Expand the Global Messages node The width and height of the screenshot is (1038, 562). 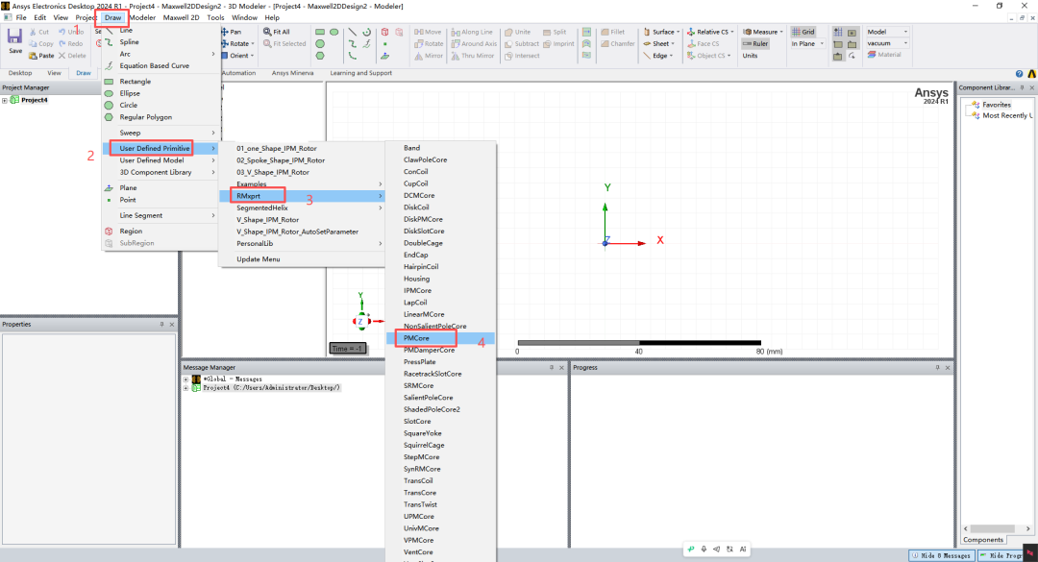186,379
